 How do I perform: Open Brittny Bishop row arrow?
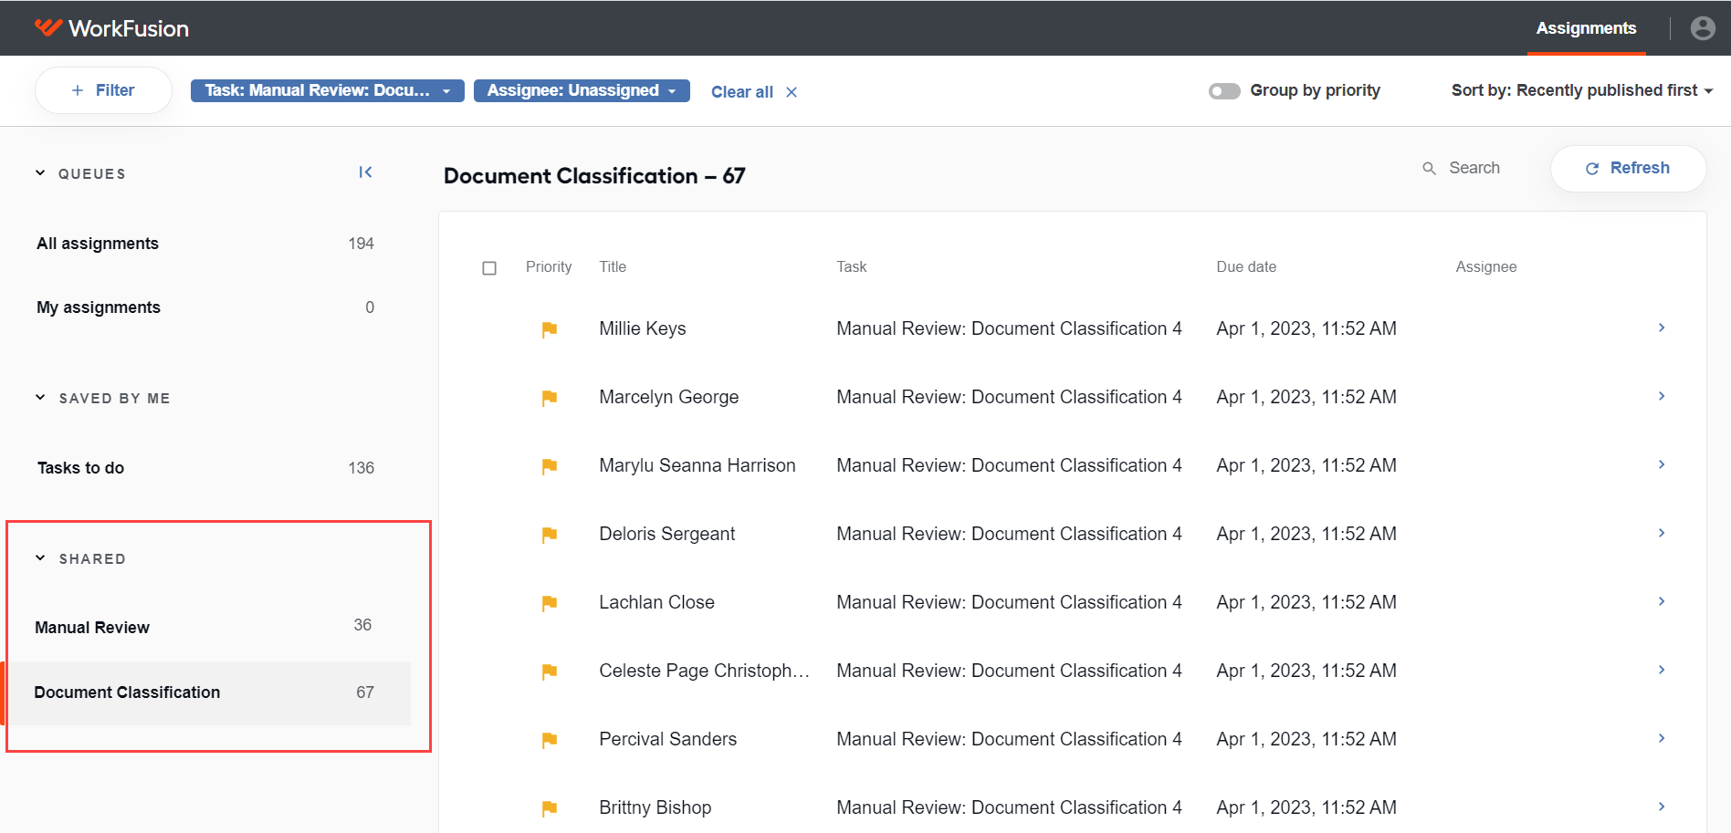point(1662,807)
